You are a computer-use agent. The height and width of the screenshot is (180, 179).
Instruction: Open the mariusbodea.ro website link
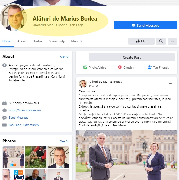[x=25, y=110]
